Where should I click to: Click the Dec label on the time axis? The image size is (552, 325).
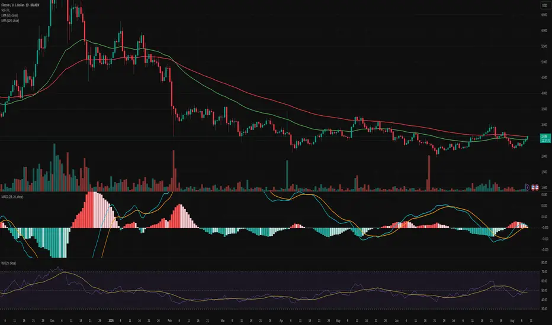pos(52,321)
